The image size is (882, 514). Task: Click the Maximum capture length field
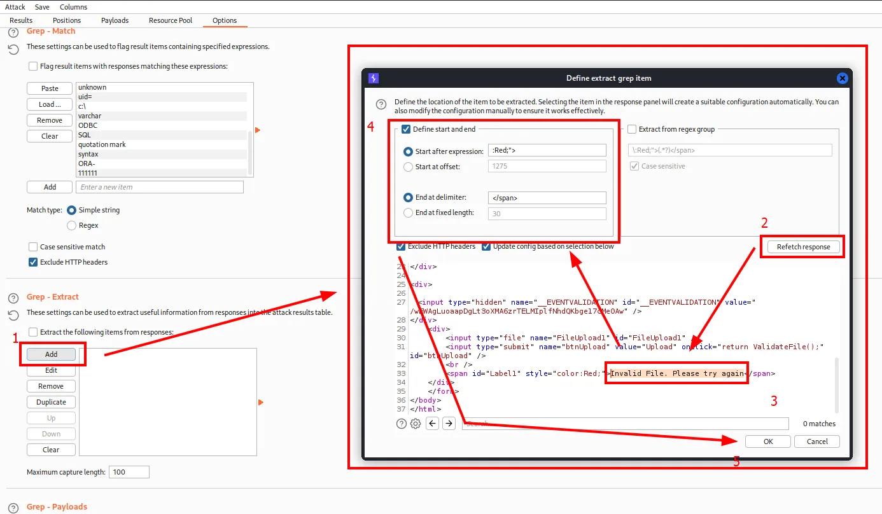point(129,472)
